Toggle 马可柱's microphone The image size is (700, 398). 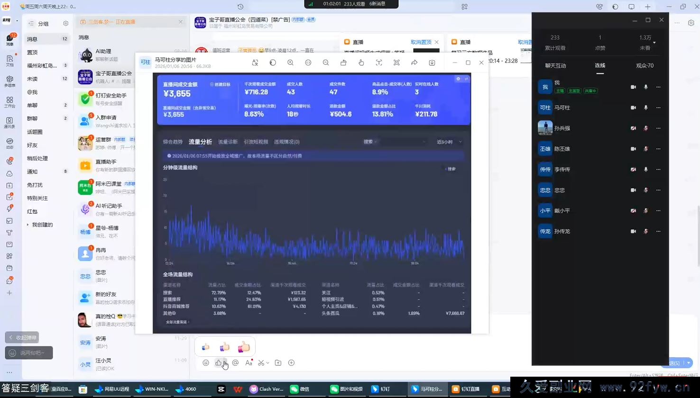pos(645,108)
